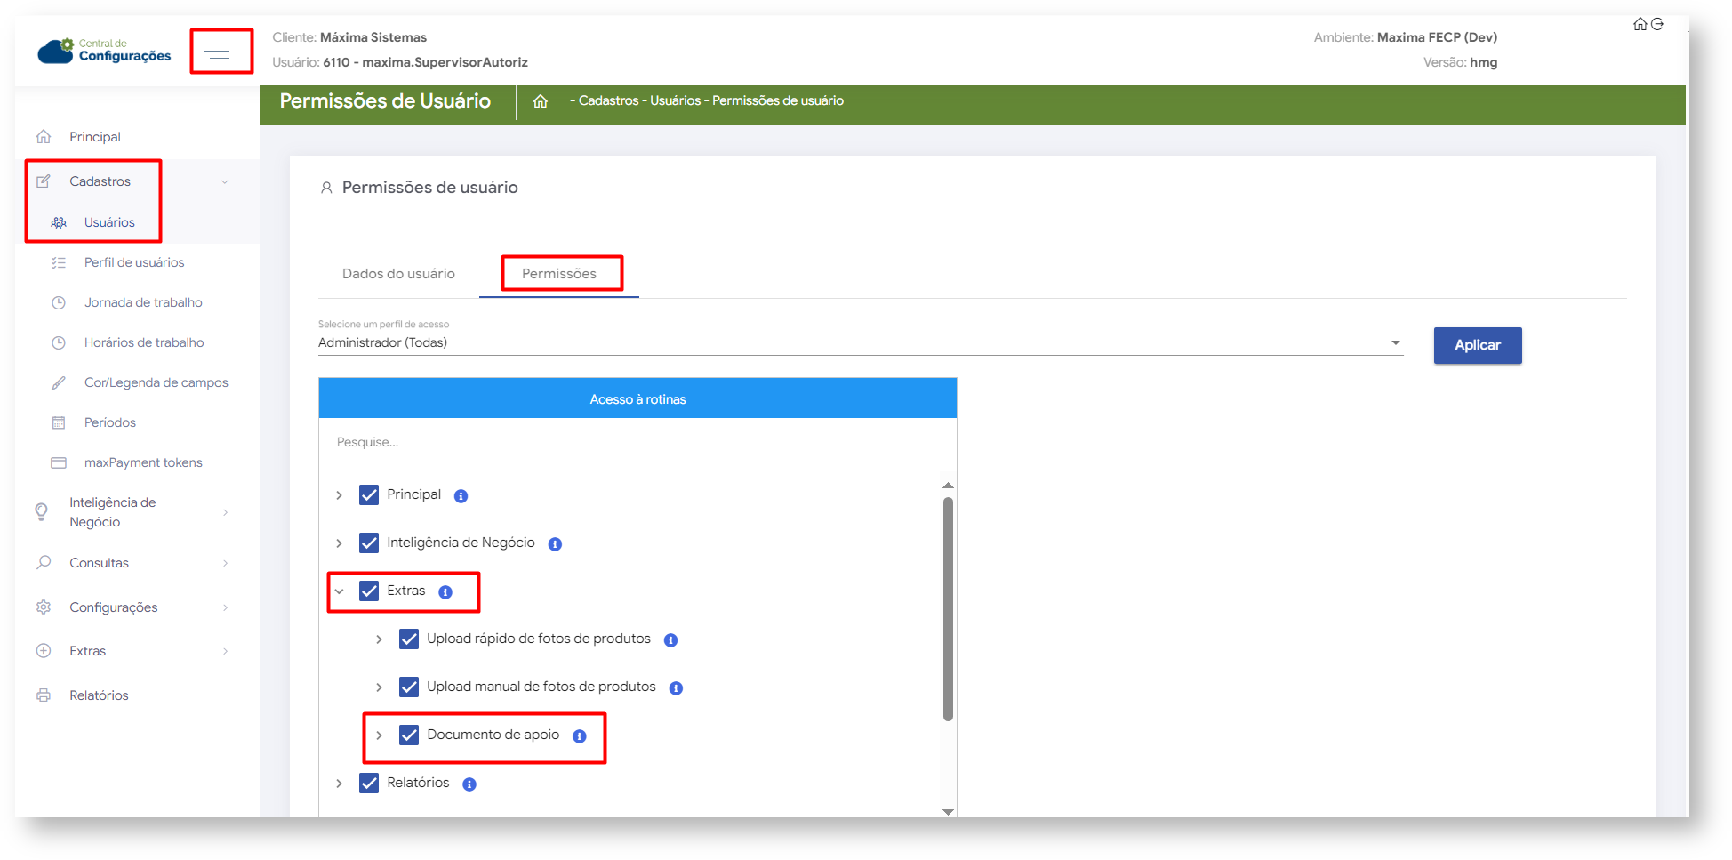Click the home icon at top right

pos(1640,24)
